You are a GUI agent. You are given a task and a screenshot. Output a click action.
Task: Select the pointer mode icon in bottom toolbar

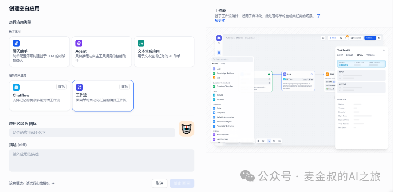(269, 141)
